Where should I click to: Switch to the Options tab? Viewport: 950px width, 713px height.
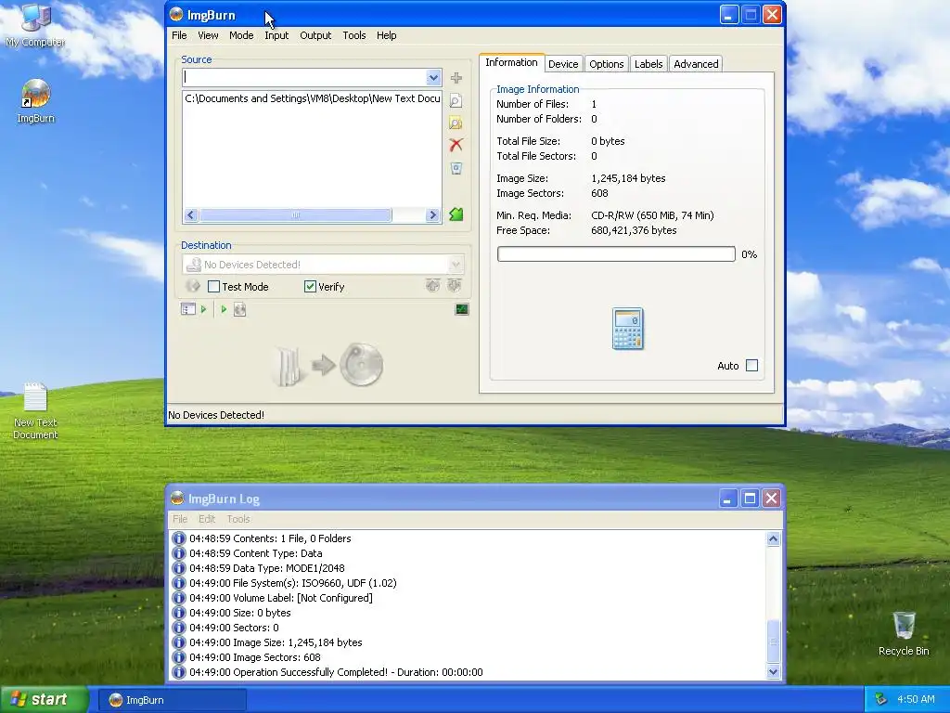coord(607,64)
